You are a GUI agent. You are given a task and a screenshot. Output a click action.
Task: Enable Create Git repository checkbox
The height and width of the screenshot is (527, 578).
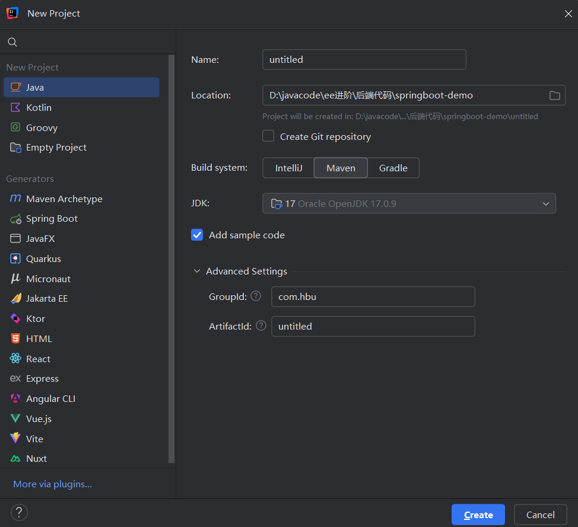(268, 136)
